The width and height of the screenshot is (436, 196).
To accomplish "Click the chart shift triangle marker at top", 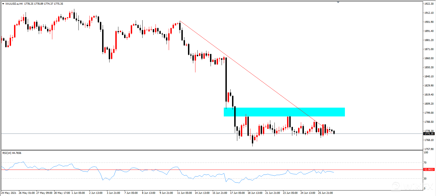I will coord(338,2).
